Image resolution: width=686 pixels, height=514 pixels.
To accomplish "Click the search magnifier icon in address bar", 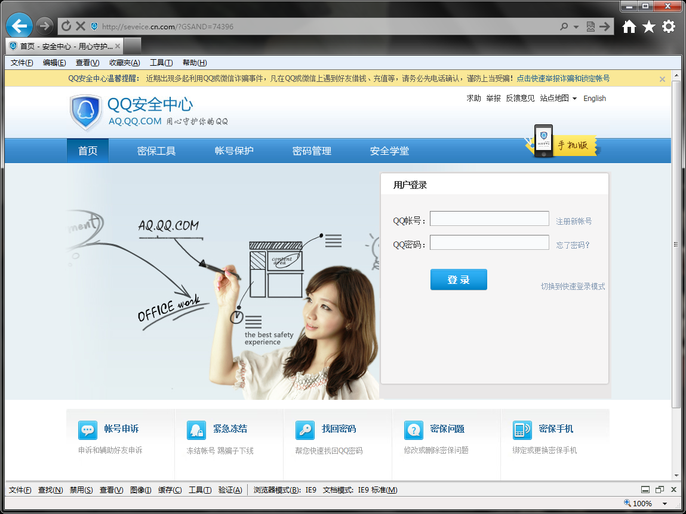I will click(564, 27).
